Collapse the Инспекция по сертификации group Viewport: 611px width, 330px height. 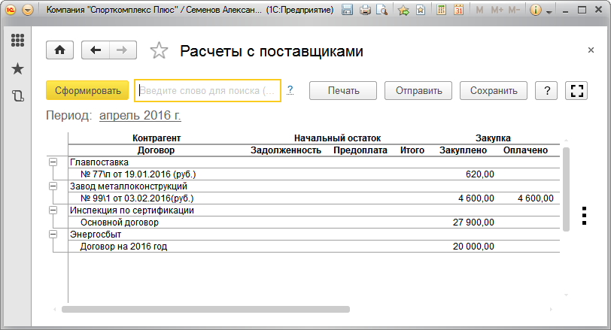click(53, 210)
